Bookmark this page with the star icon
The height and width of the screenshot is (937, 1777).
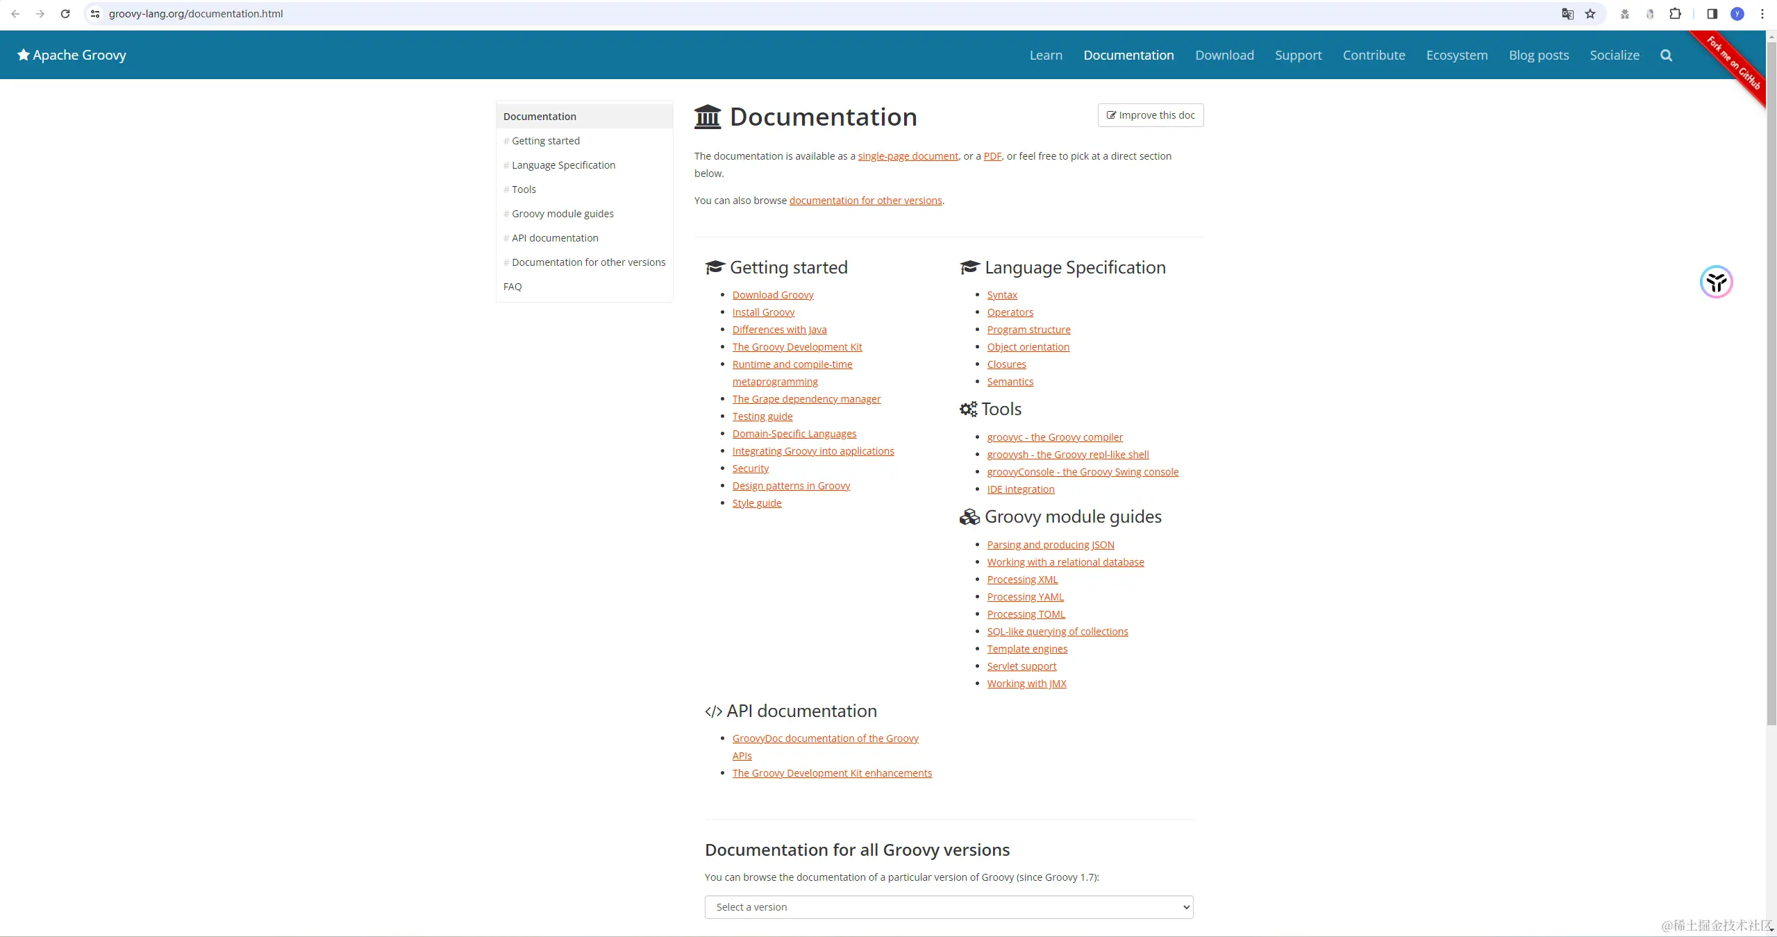point(1590,14)
